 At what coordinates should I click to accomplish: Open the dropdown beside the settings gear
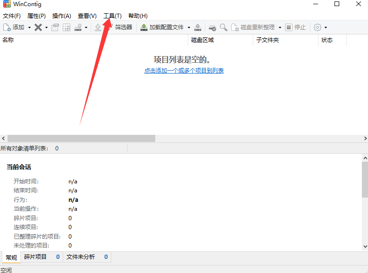(326, 27)
